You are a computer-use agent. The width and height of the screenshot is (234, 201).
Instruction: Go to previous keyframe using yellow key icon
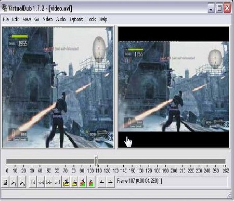tap(66, 182)
